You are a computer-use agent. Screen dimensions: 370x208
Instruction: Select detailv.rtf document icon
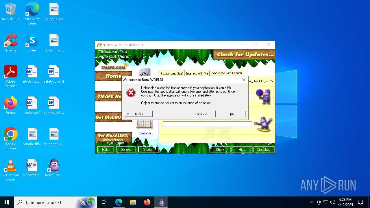[32, 106]
